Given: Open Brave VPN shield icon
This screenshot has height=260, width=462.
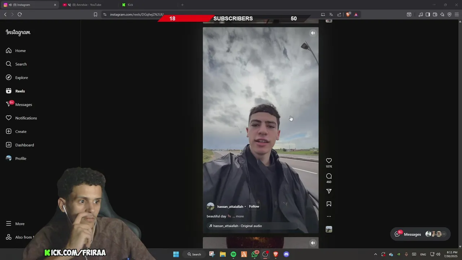Looking at the screenshot, I should [449, 14].
